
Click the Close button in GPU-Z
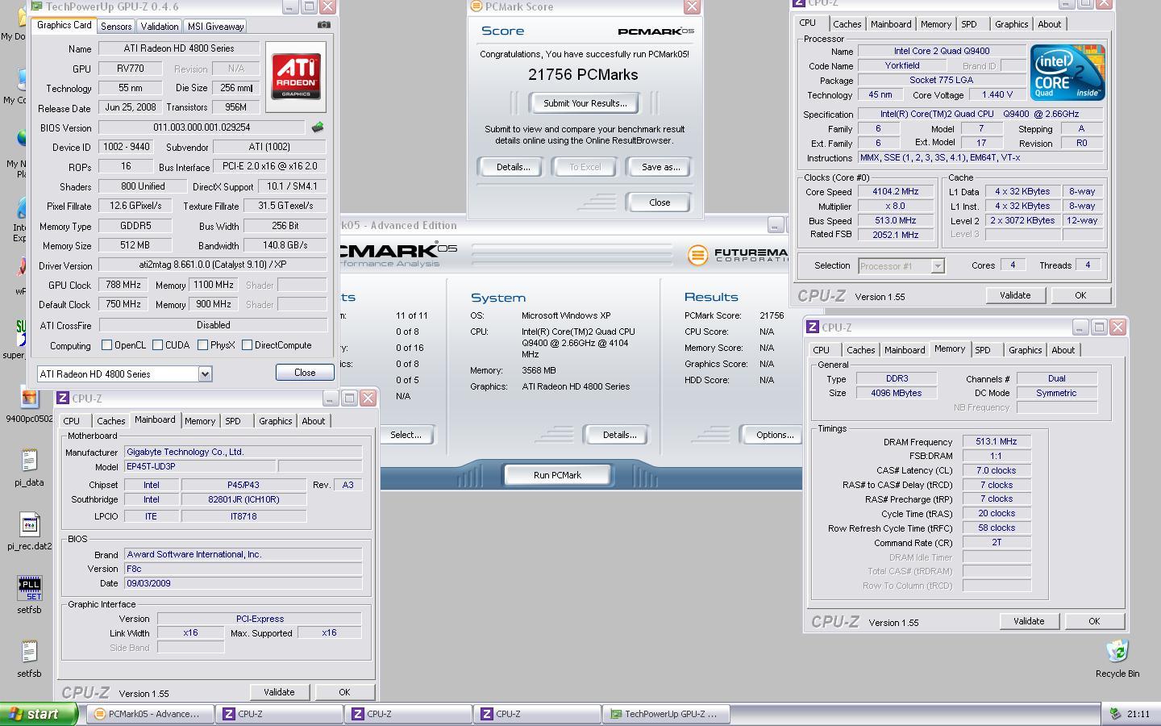[x=305, y=372]
